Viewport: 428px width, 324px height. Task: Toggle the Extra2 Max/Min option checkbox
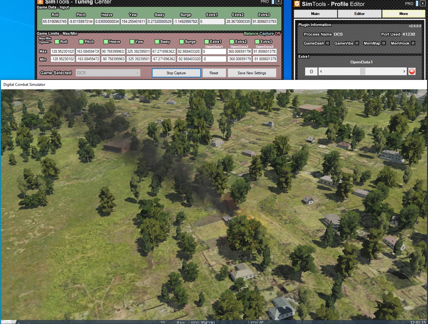point(232,42)
